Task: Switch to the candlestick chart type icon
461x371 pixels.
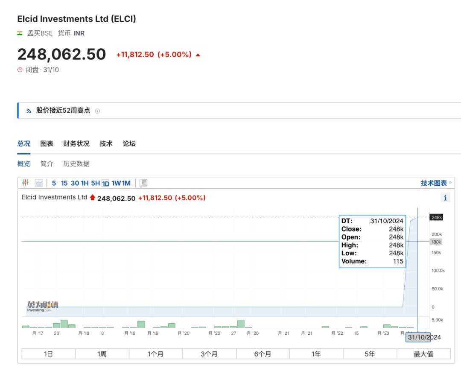Action: point(25,183)
